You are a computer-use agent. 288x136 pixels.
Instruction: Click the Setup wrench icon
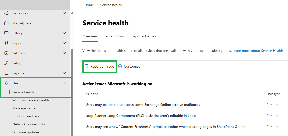point(6,63)
